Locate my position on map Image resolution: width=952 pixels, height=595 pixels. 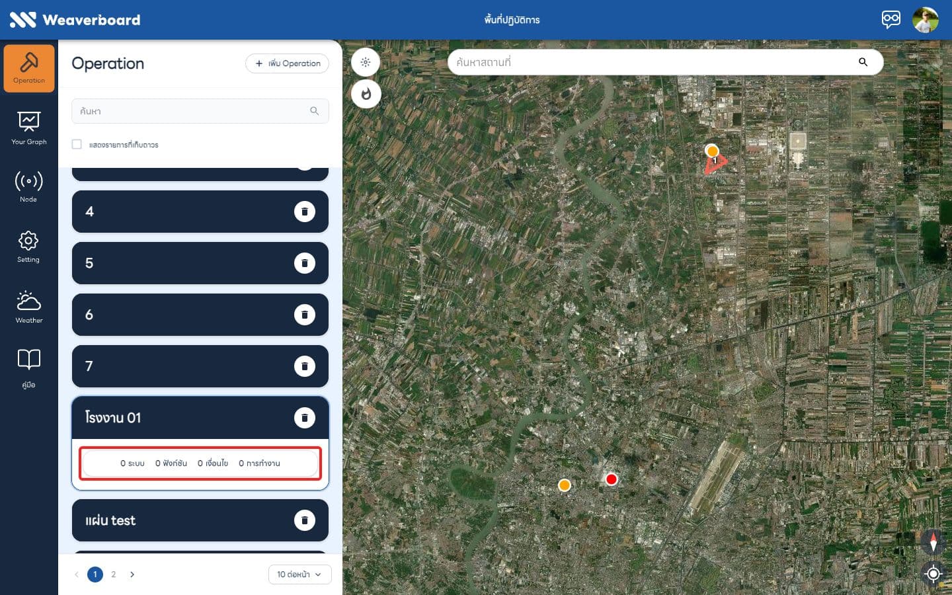pos(933,573)
